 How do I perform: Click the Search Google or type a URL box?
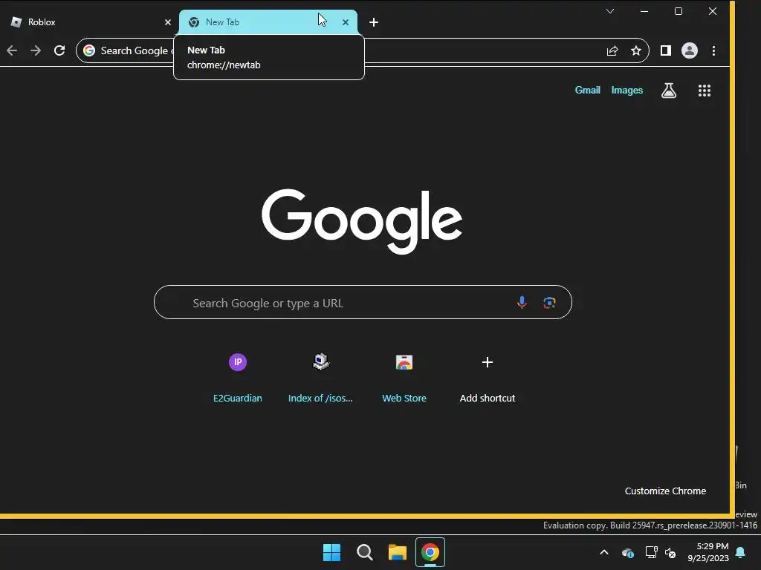coord(363,303)
